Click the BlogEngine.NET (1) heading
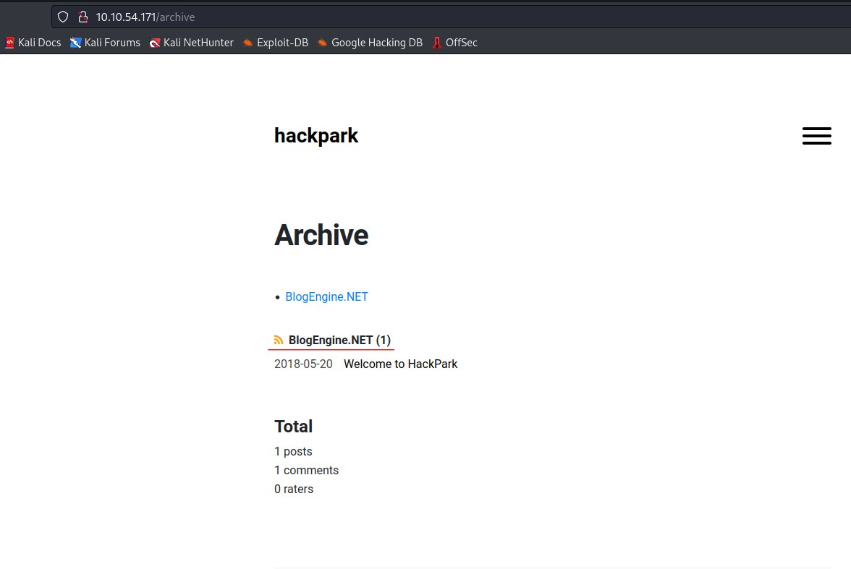Image resolution: width=851 pixels, height=569 pixels. click(339, 340)
